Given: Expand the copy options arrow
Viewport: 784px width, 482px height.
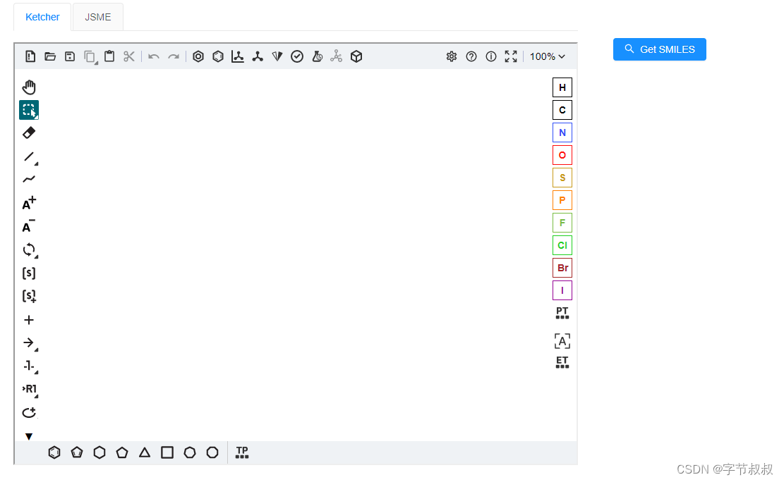Looking at the screenshot, I should coord(95,62).
